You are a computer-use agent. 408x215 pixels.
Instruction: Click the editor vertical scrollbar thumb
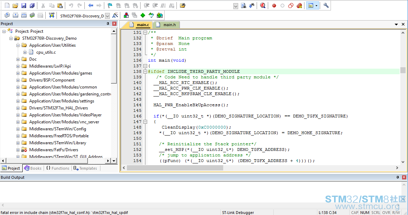(403, 70)
